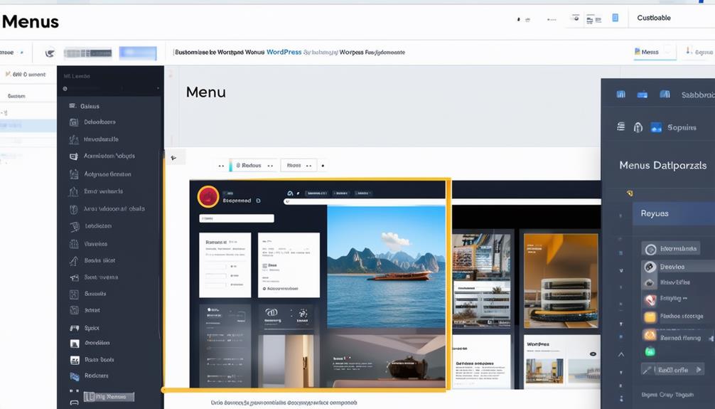The height and width of the screenshot is (409, 715).
Task: Click the gray segmented bar in second toolbar
Action: click(87, 53)
